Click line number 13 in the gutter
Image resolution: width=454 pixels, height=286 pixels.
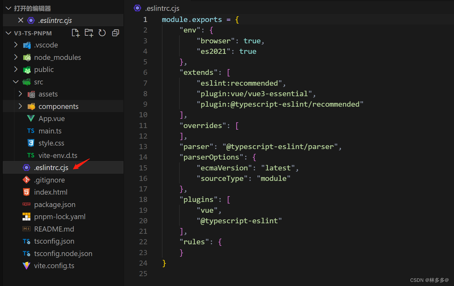[143, 147]
